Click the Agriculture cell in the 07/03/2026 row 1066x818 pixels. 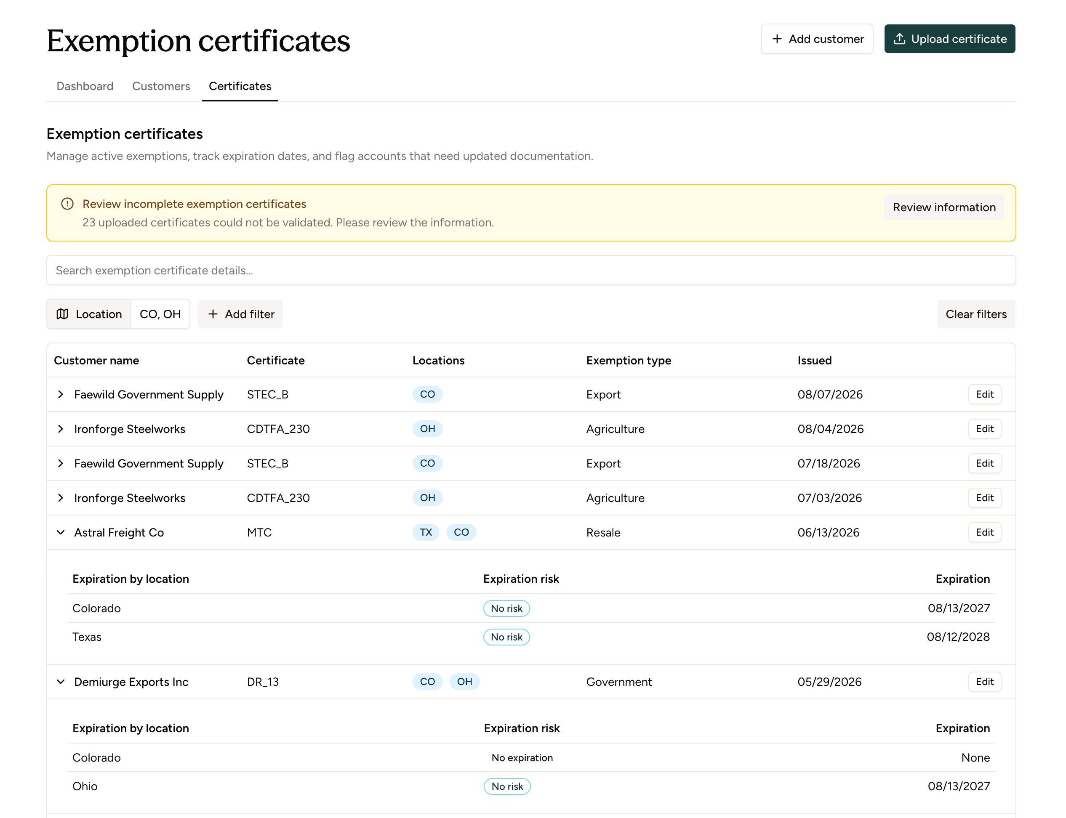coord(615,498)
